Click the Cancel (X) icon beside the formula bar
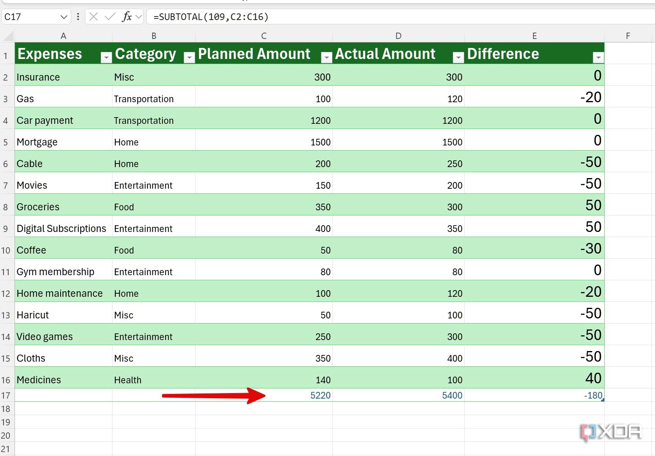The image size is (655, 456). click(93, 17)
